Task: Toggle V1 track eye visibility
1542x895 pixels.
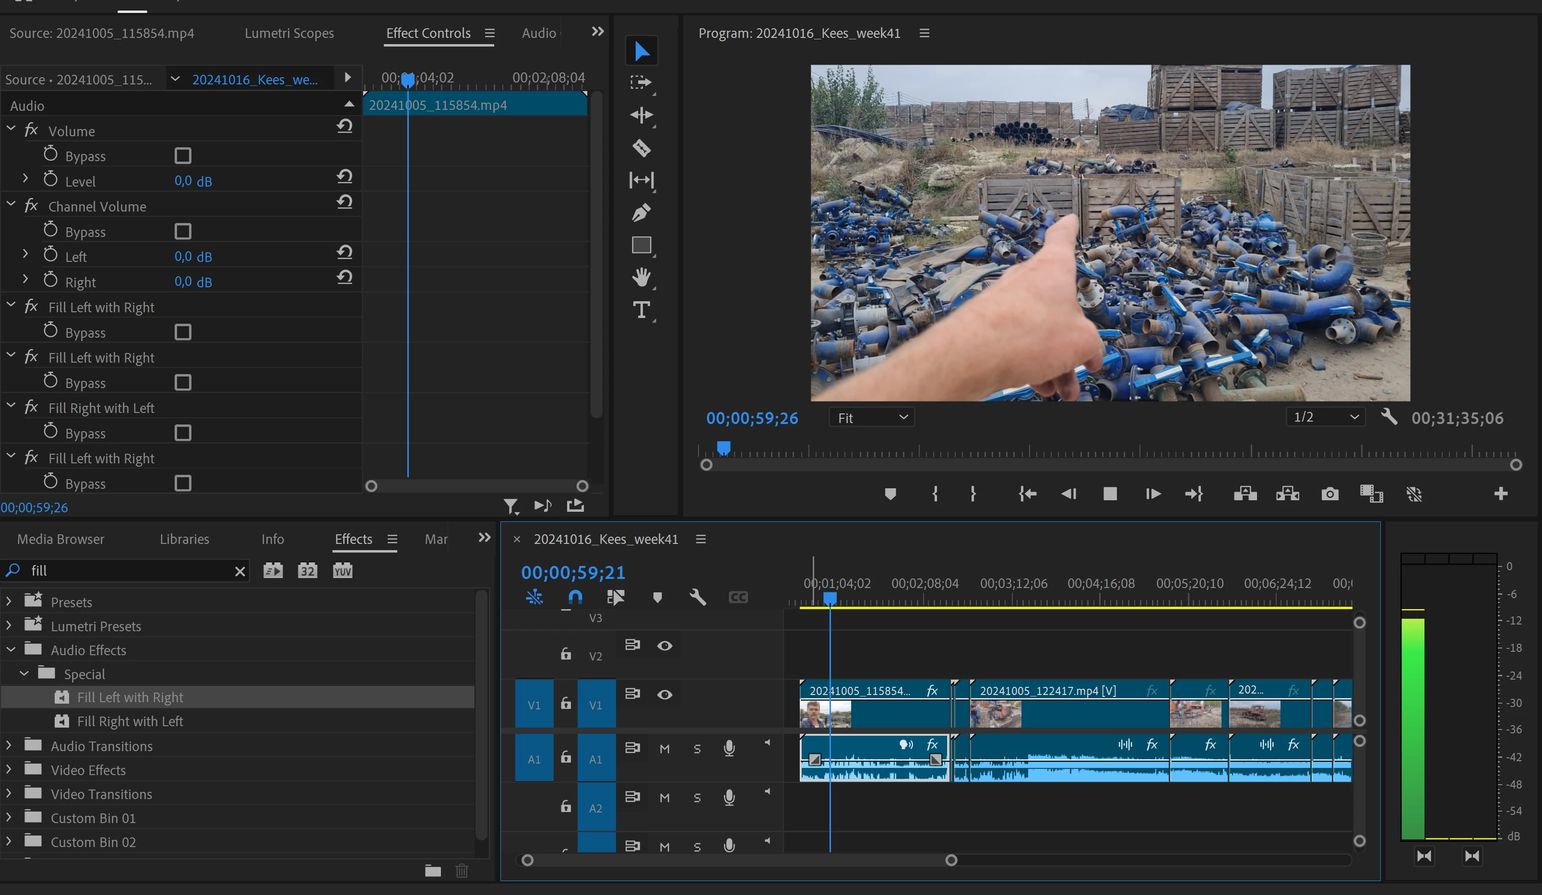Action: pyautogui.click(x=664, y=695)
